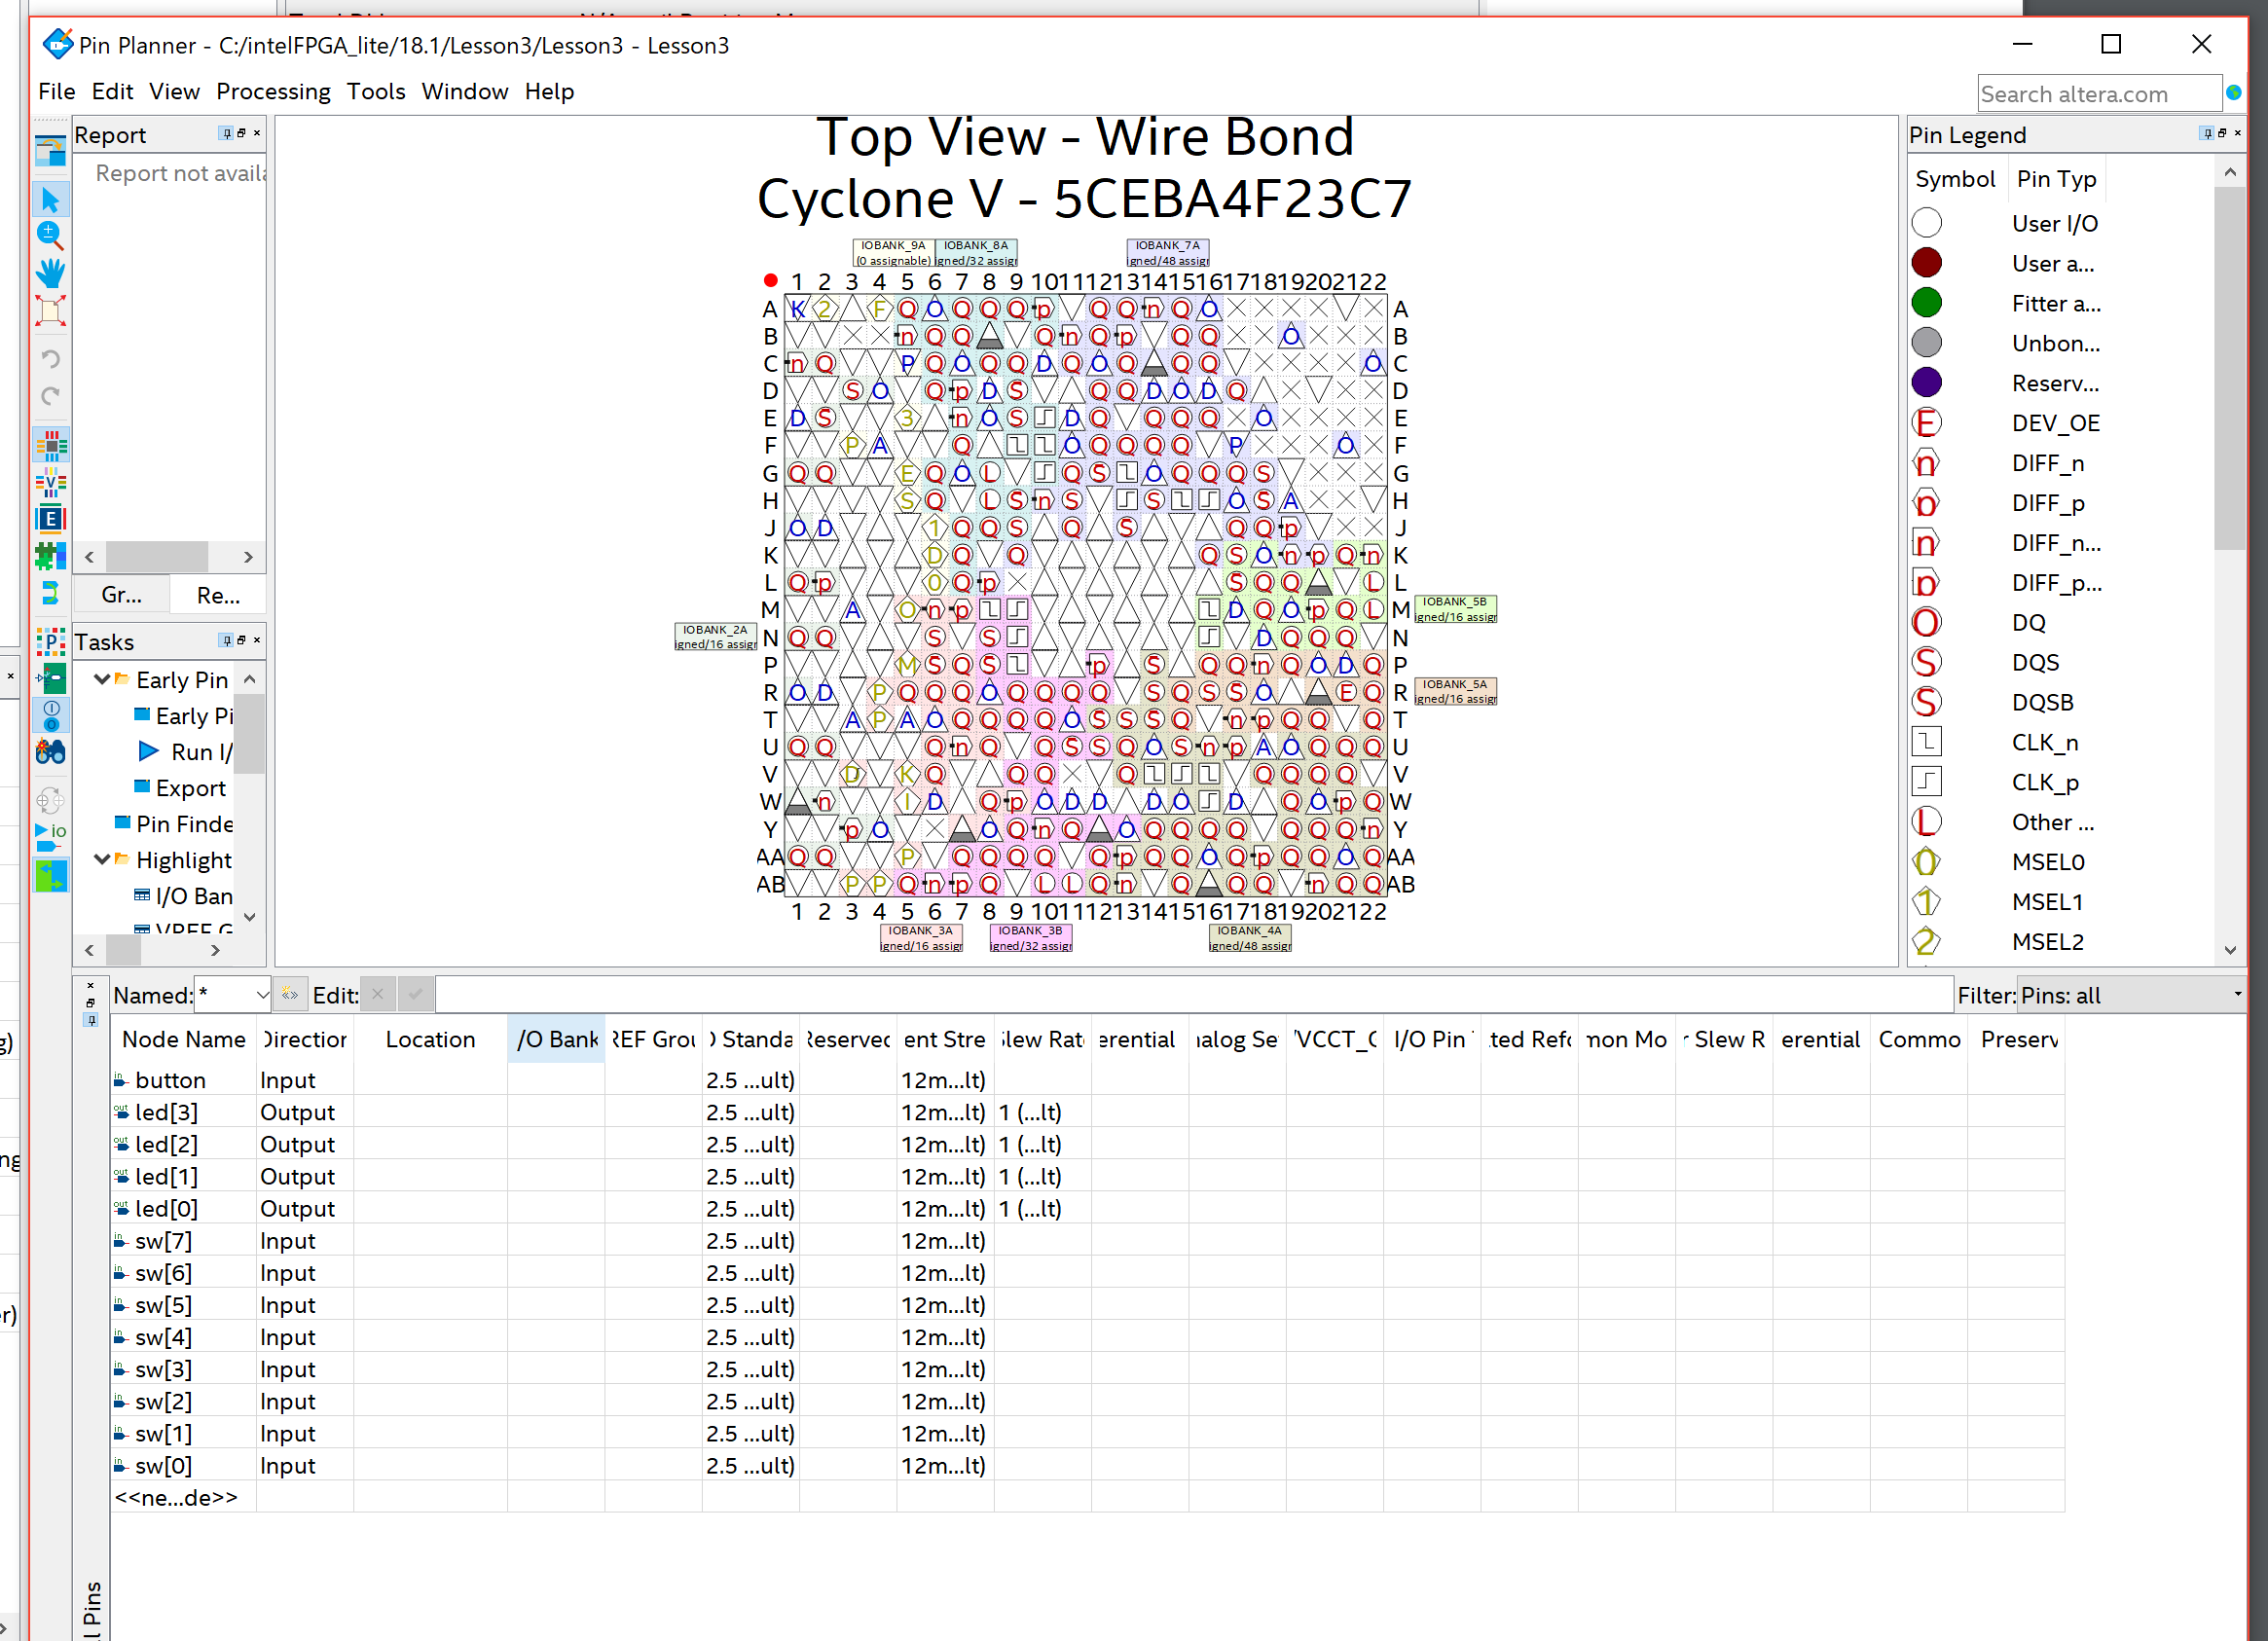Image resolution: width=2268 pixels, height=1641 pixels.
Task: Click the dotted P pin icon
Action: click(x=50, y=642)
